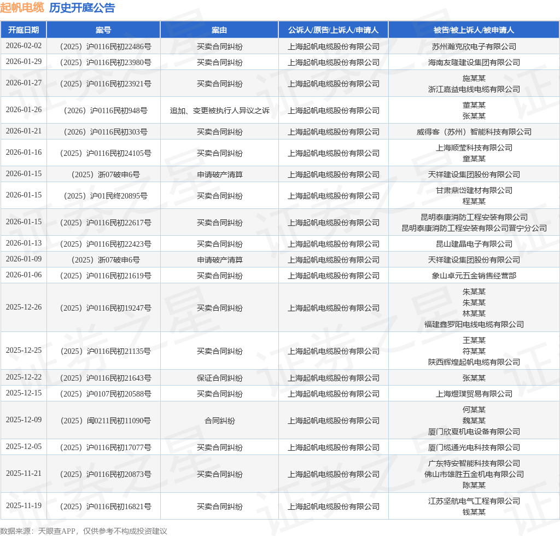Click defendant 昆山建晶电子有限公司
The height and width of the screenshot is (536, 560).
[x=474, y=244]
